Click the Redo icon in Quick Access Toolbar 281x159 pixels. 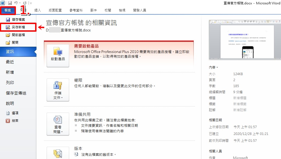tap(25, 3)
